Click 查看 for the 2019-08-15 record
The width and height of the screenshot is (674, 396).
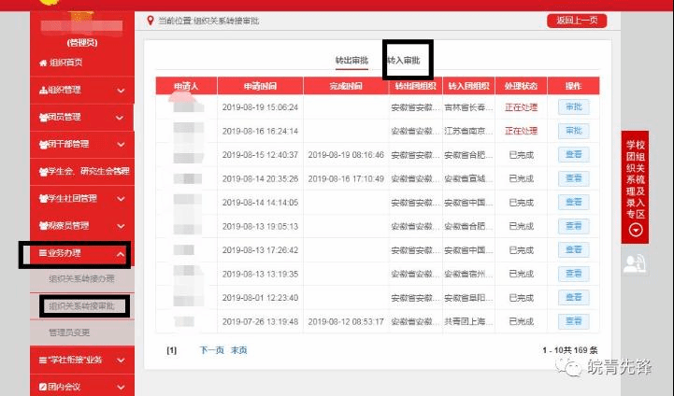(x=573, y=155)
